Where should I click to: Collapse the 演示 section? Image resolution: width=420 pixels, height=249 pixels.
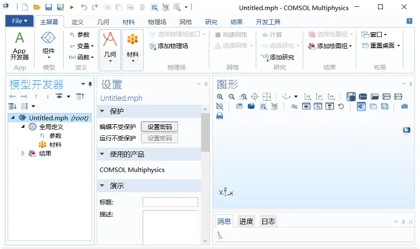102,185
